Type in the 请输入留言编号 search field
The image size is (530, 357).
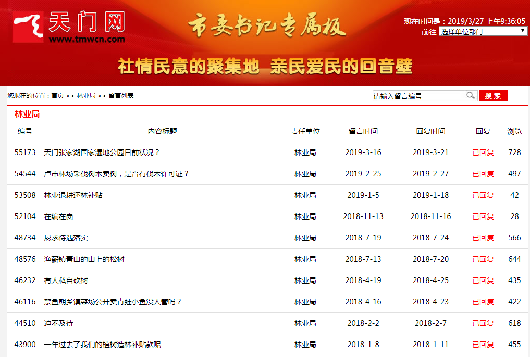[x=418, y=96]
